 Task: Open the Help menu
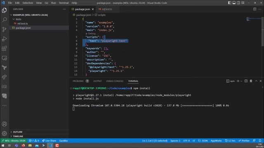74,3
